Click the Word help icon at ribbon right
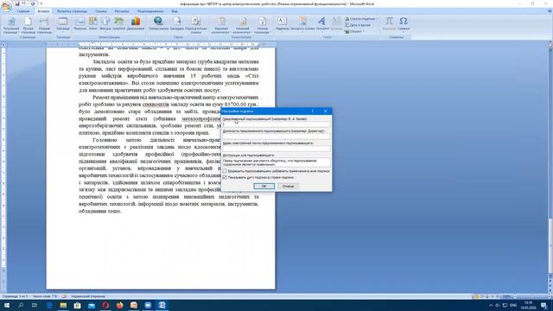The image size is (553, 311). tap(550, 11)
